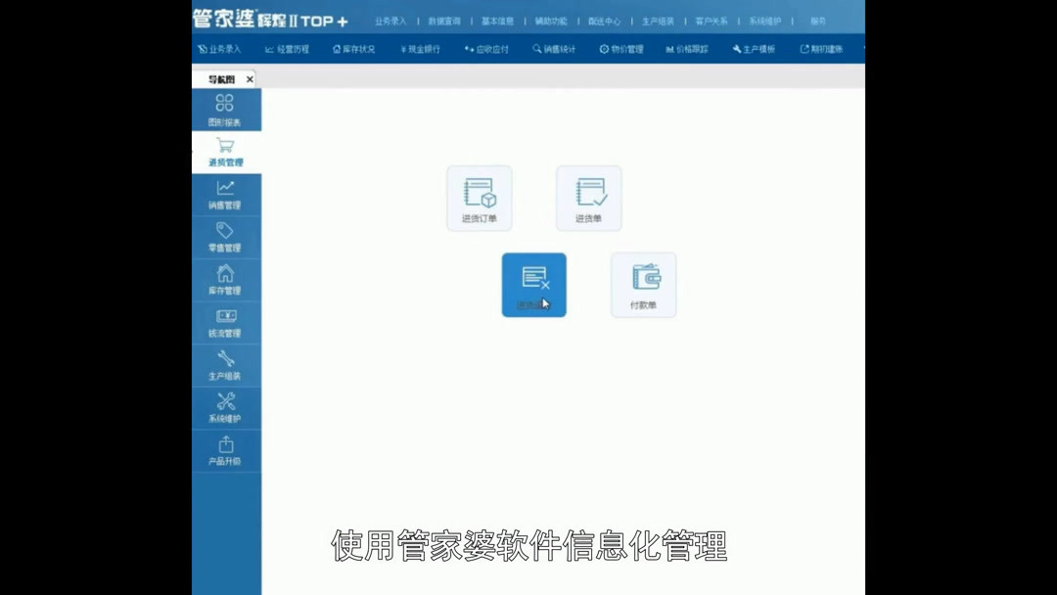The width and height of the screenshot is (1057, 595).
Task: 关闭导航图标签页
Action: coord(250,78)
